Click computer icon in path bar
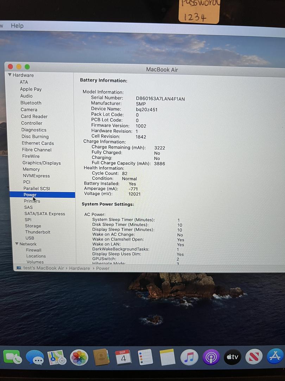The height and width of the screenshot is (381, 285). (19, 268)
